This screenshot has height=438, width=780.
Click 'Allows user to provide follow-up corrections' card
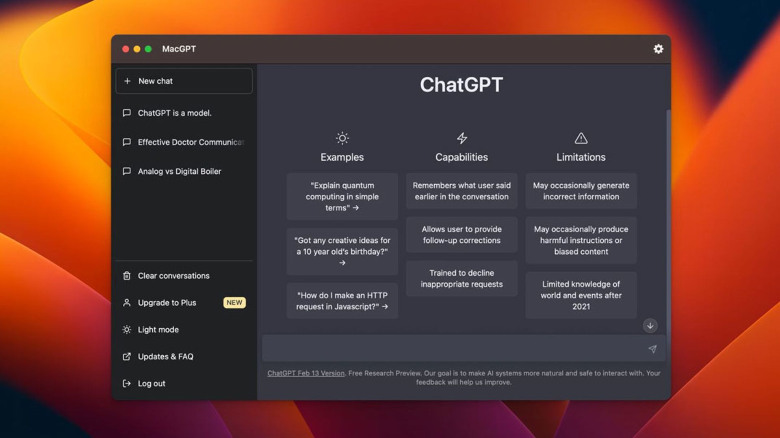click(461, 235)
